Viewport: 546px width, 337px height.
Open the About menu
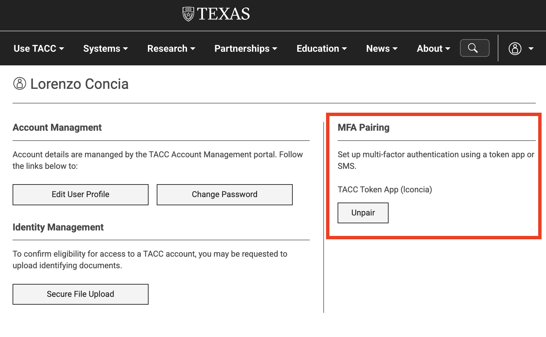click(x=433, y=48)
